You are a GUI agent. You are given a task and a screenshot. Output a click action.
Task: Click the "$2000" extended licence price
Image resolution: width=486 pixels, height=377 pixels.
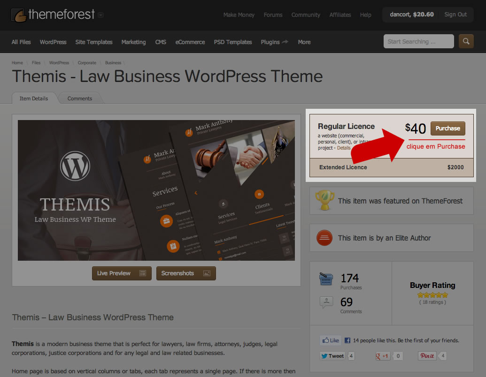pos(455,167)
